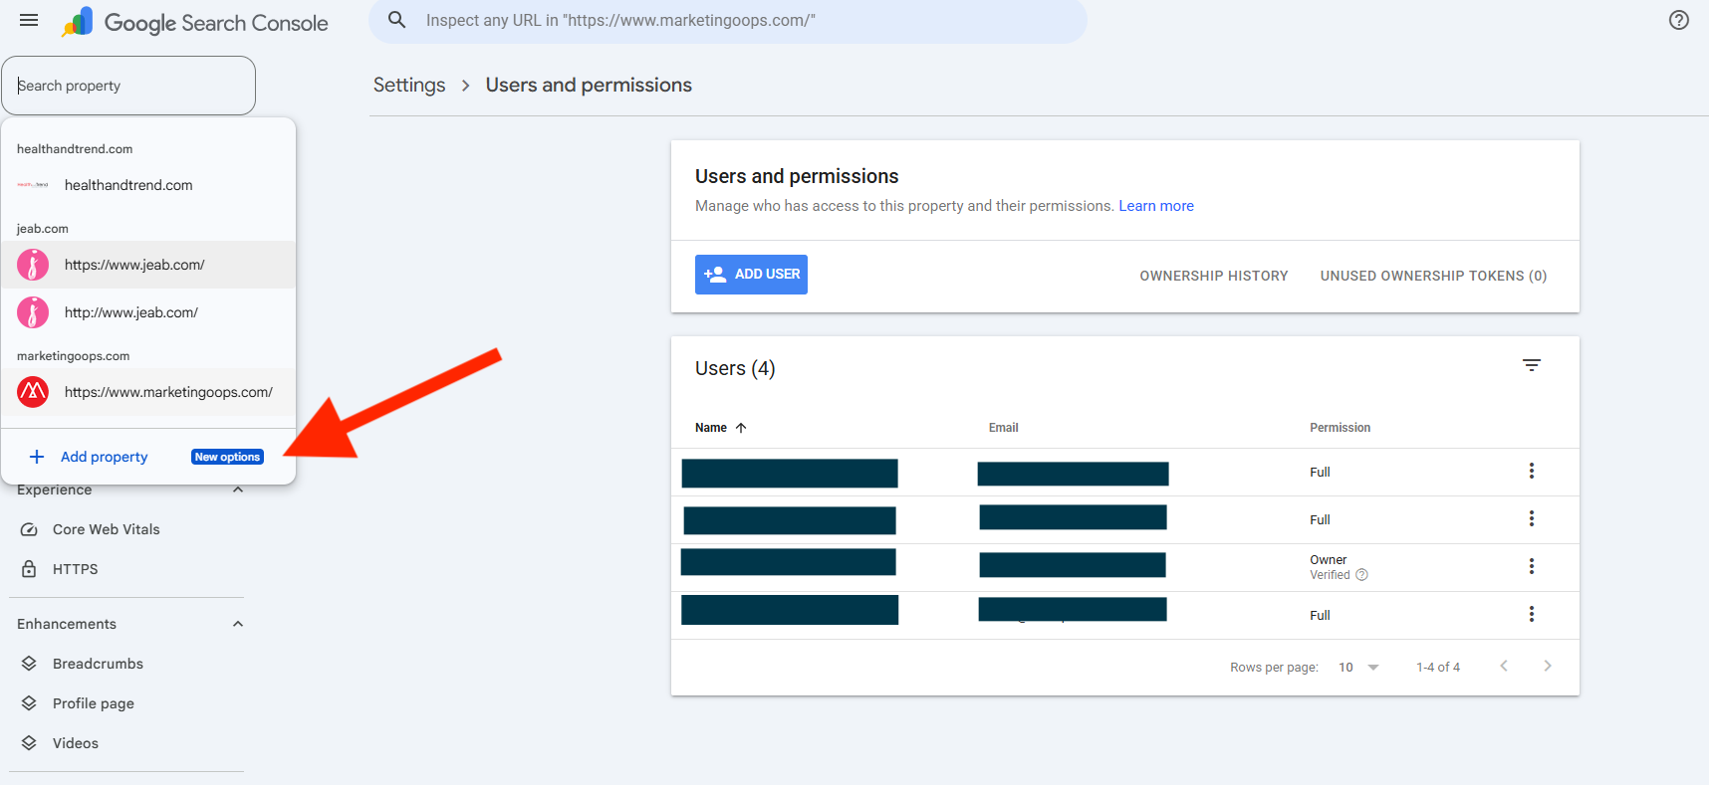The width and height of the screenshot is (1709, 785).
Task: Open the help question mark icon
Action: (x=1679, y=20)
